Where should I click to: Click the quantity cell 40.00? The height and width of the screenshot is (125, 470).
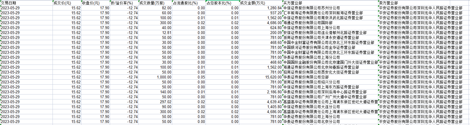pos(155,28)
